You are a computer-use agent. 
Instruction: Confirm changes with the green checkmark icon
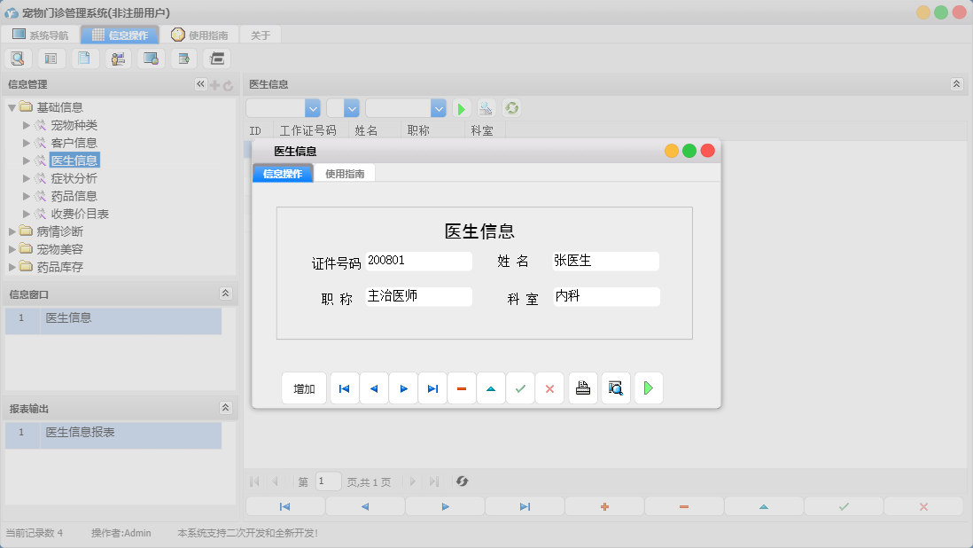coord(520,388)
